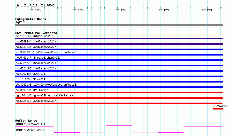Click the 231176k ruler tick label
Image resolution: width=230 pixels, height=136 pixels.
207,10
